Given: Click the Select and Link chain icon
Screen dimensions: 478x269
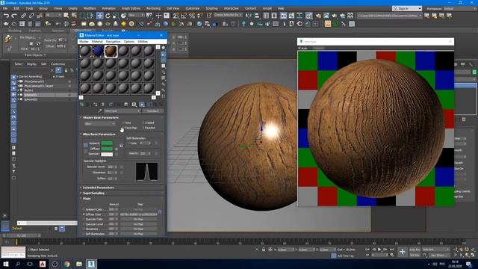Looking at the screenshot, I should click(x=23, y=15).
